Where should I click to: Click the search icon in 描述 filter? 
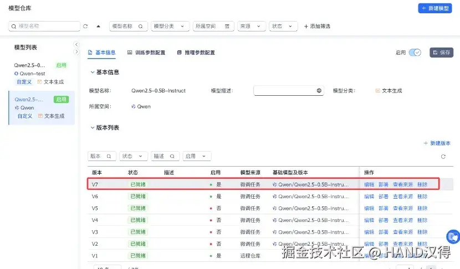[172, 156]
